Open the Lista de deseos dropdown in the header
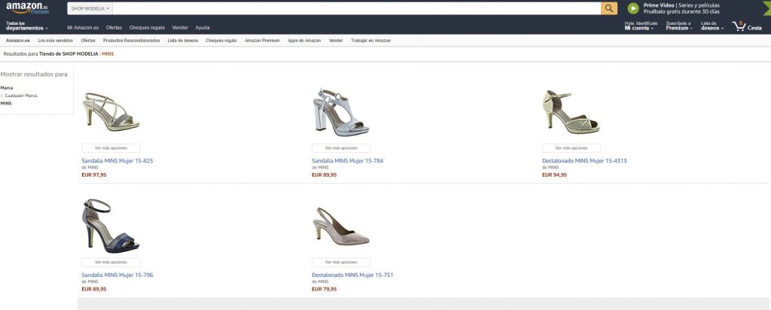The image size is (771, 310). pos(712,26)
